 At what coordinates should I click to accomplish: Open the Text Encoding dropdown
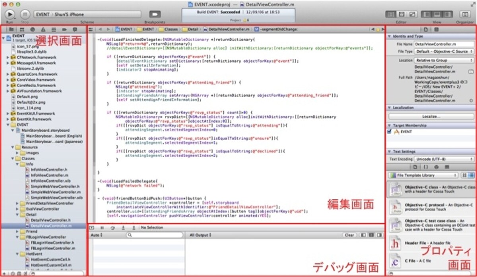tap(444, 159)
